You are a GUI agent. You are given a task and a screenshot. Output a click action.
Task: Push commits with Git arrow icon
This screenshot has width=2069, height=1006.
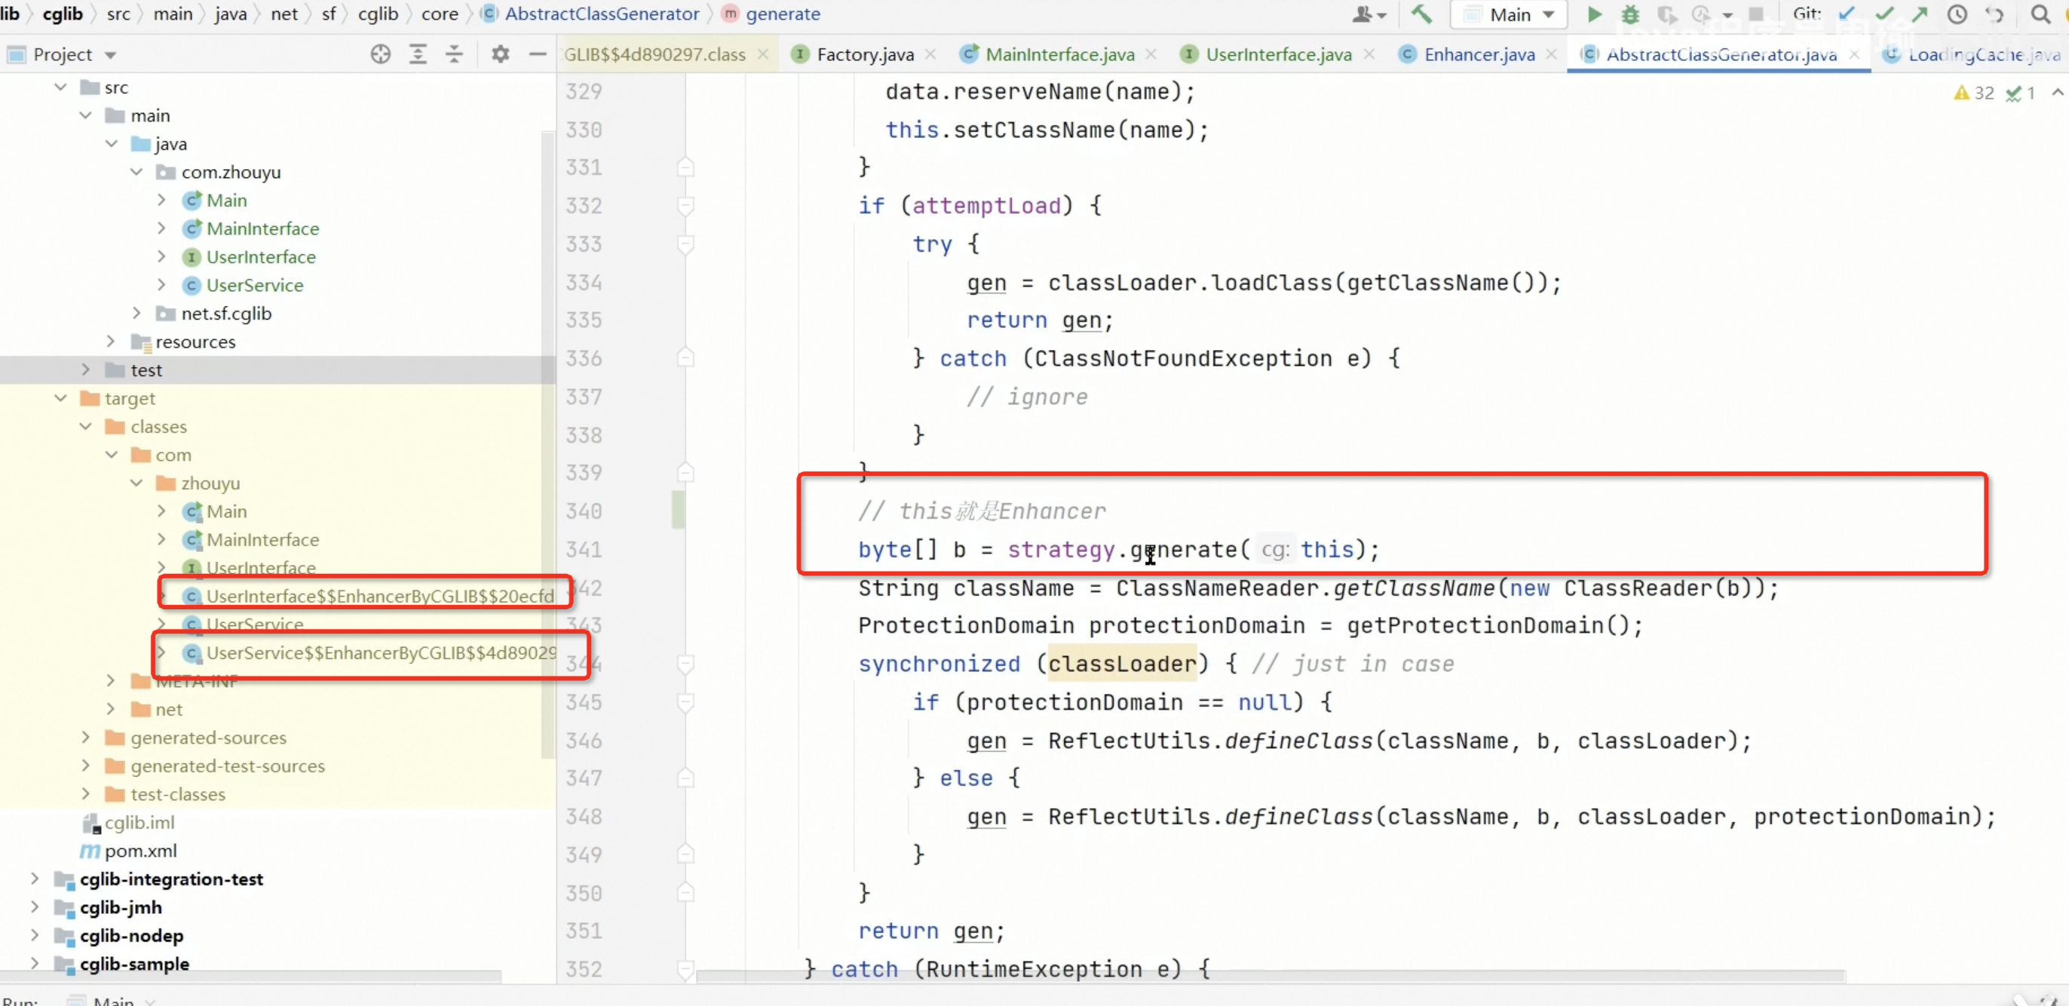[1920, 14]
